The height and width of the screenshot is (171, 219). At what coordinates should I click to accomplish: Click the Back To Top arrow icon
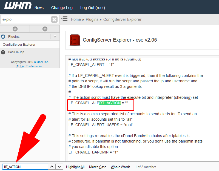pos(3,52)
